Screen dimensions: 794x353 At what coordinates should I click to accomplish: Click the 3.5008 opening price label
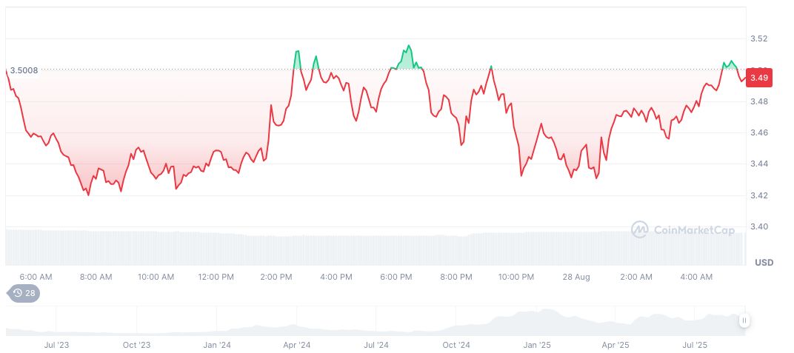[24, 70]
